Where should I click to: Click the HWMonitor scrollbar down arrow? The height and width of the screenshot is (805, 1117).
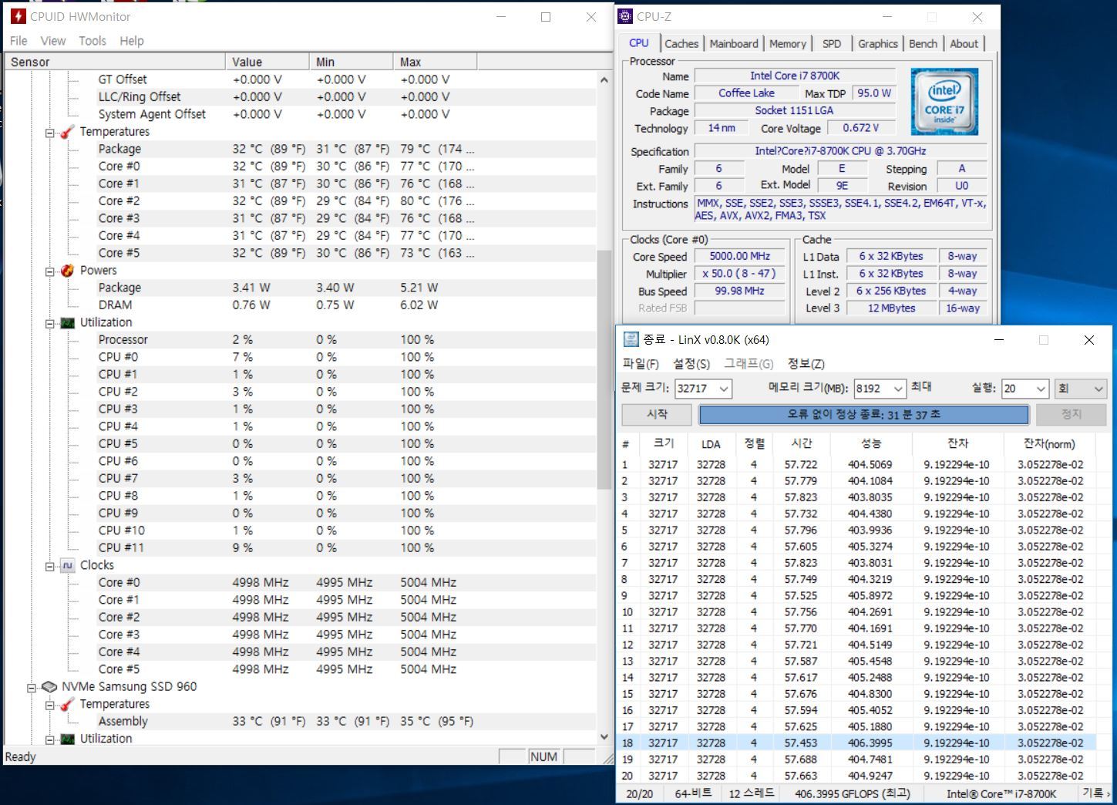click(604, 737)
